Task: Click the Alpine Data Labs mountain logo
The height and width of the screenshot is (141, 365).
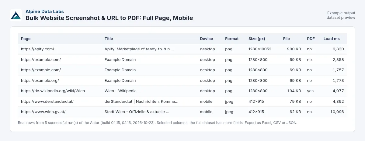Action: [x=16, y=15]
